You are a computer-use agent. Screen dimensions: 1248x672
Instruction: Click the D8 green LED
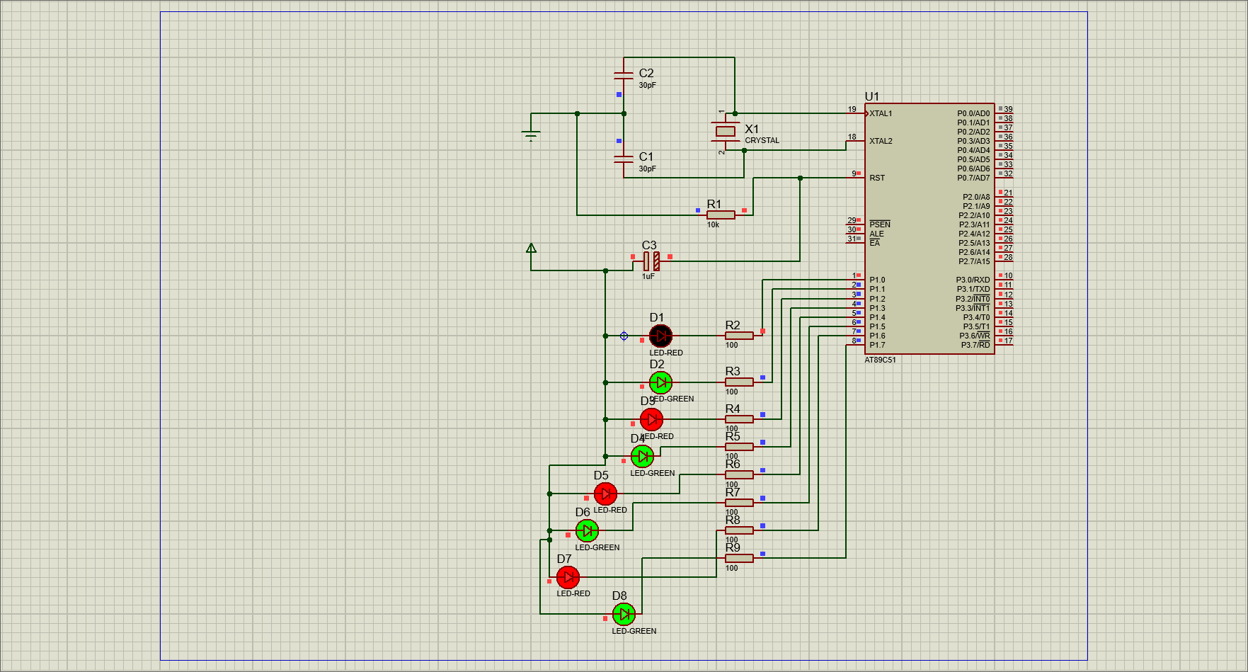tap(624, 614)
